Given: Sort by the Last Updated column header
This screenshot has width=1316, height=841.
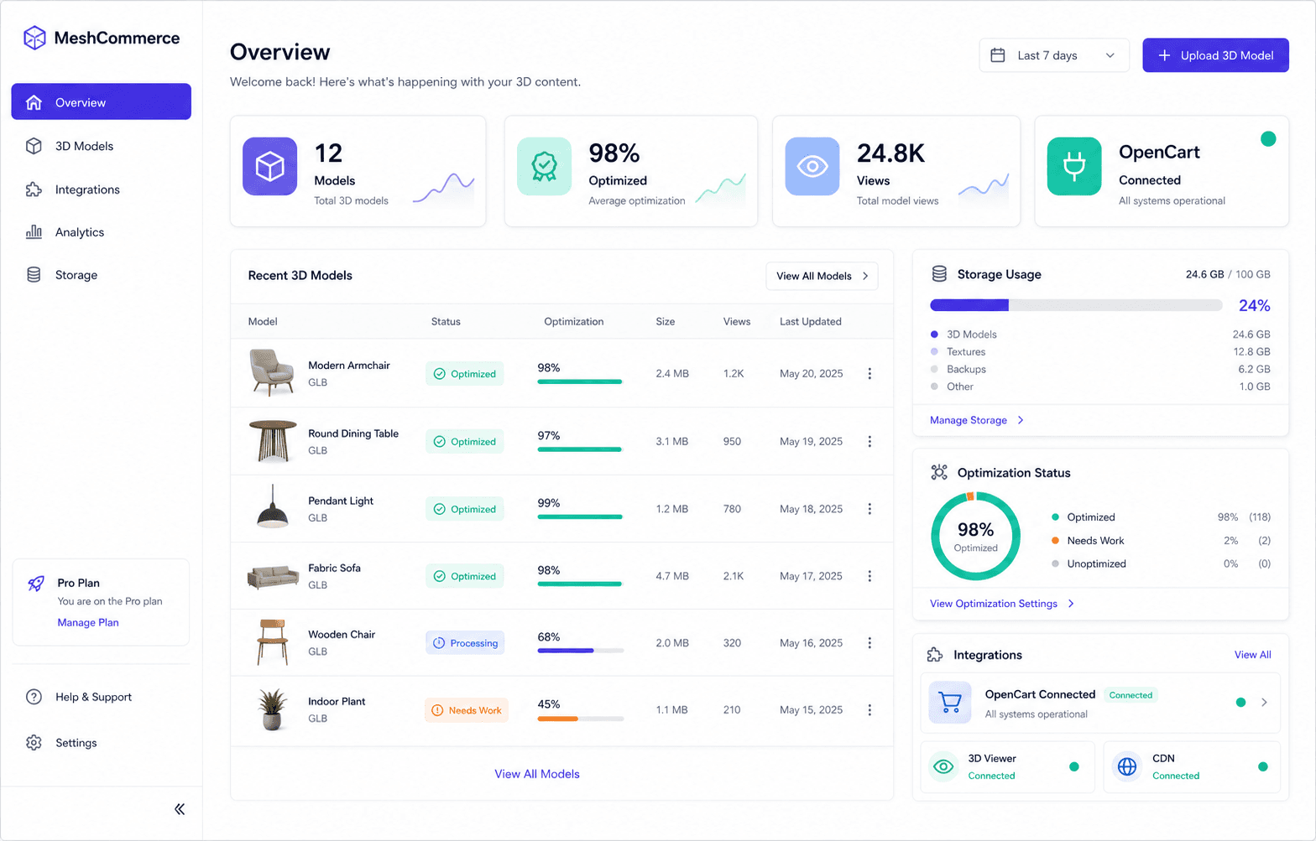Looking at the screenshot, I should [x=811, y=321].
